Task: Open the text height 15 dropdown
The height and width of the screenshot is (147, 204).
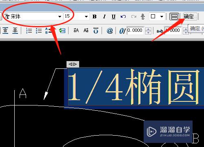Action: point(86,17)
